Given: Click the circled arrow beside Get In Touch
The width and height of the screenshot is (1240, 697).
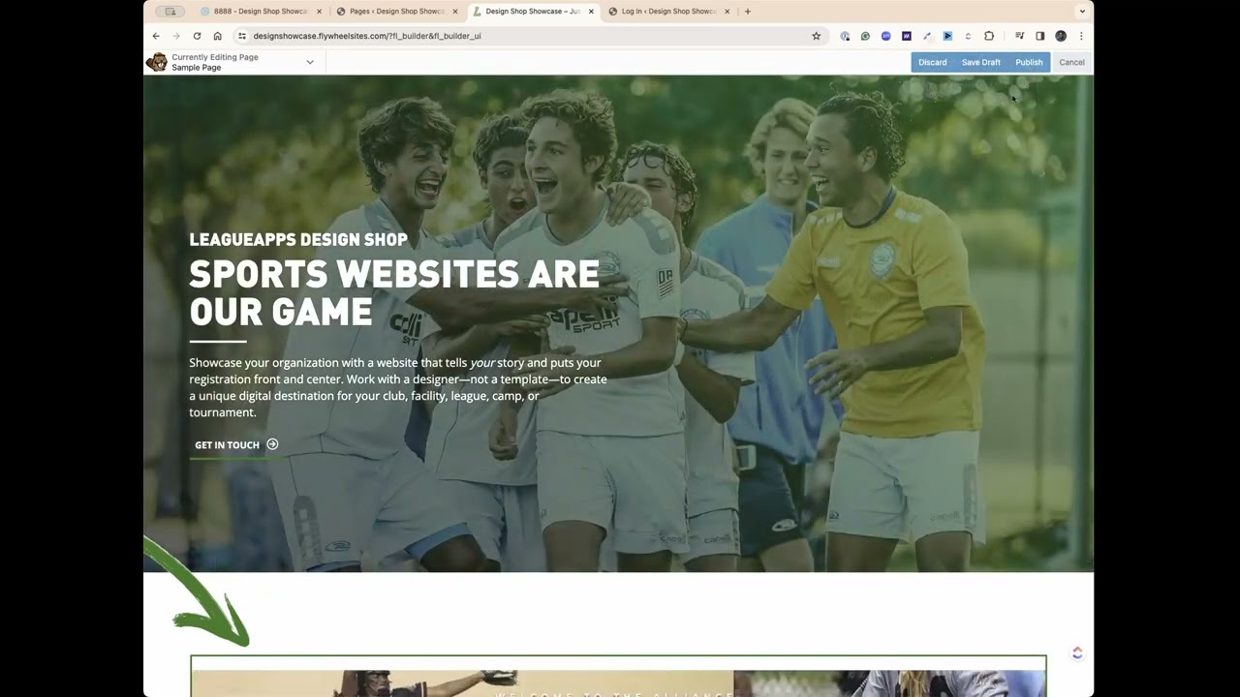Looking at the screenshot, I should point(272,444).
